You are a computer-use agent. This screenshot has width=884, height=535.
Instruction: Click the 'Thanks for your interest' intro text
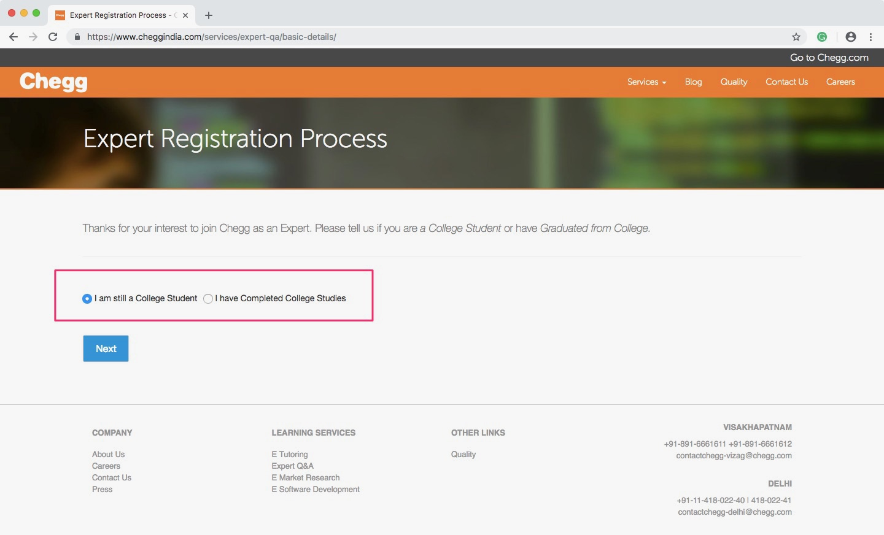(366, 228)
